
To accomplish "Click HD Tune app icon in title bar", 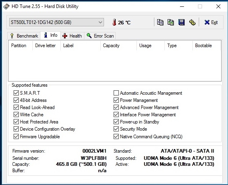I will tap(6, 6).
